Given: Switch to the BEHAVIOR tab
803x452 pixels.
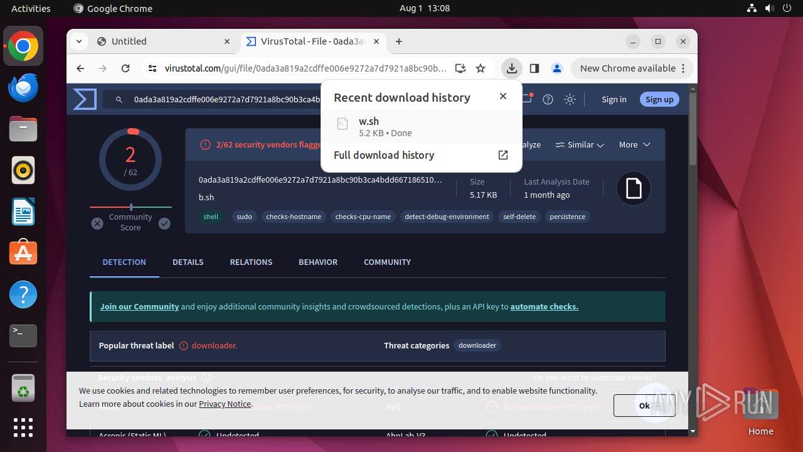Looking at the screenshot, I should [x=318, y=262].
